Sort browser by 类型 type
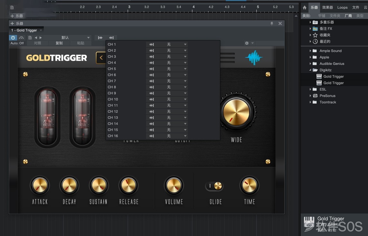Screen dimensions: 368x236 pyautogui.click(x=360, y=16)
